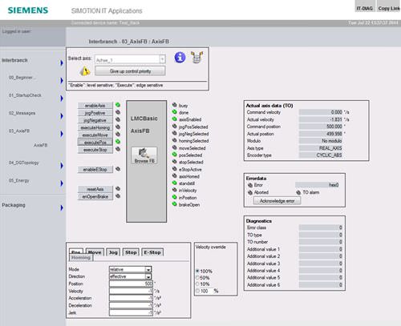Screen dimensions: 401x326
Task: Click the resetAxis button
Action: pyautogui.click(x=95, y=189)
